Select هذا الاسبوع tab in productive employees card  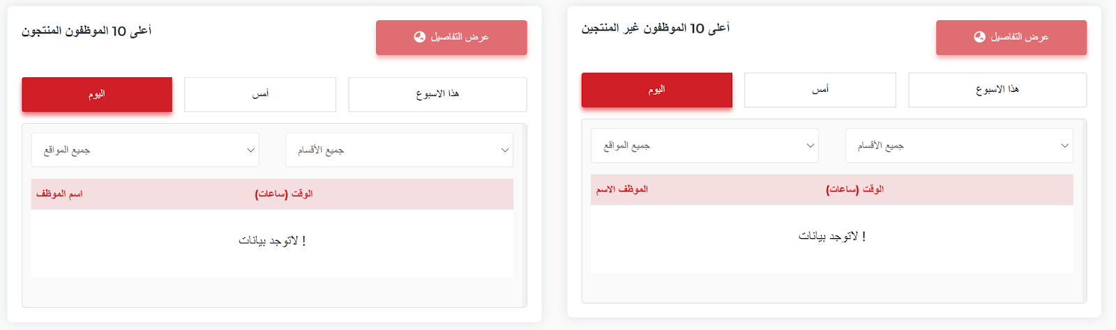[x=437, y=95]
